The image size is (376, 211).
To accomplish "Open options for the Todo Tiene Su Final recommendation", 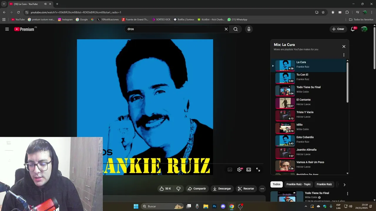I will (x=348, y=194).
